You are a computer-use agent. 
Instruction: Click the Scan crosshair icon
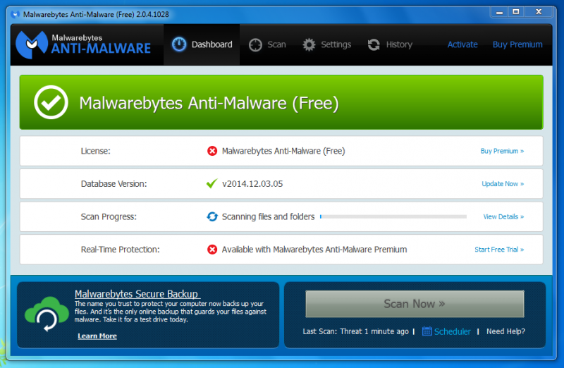pos(255,45)
